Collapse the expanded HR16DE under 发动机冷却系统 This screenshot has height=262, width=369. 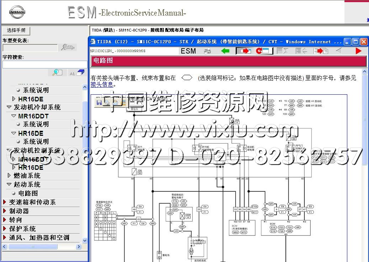click(14, 133)
